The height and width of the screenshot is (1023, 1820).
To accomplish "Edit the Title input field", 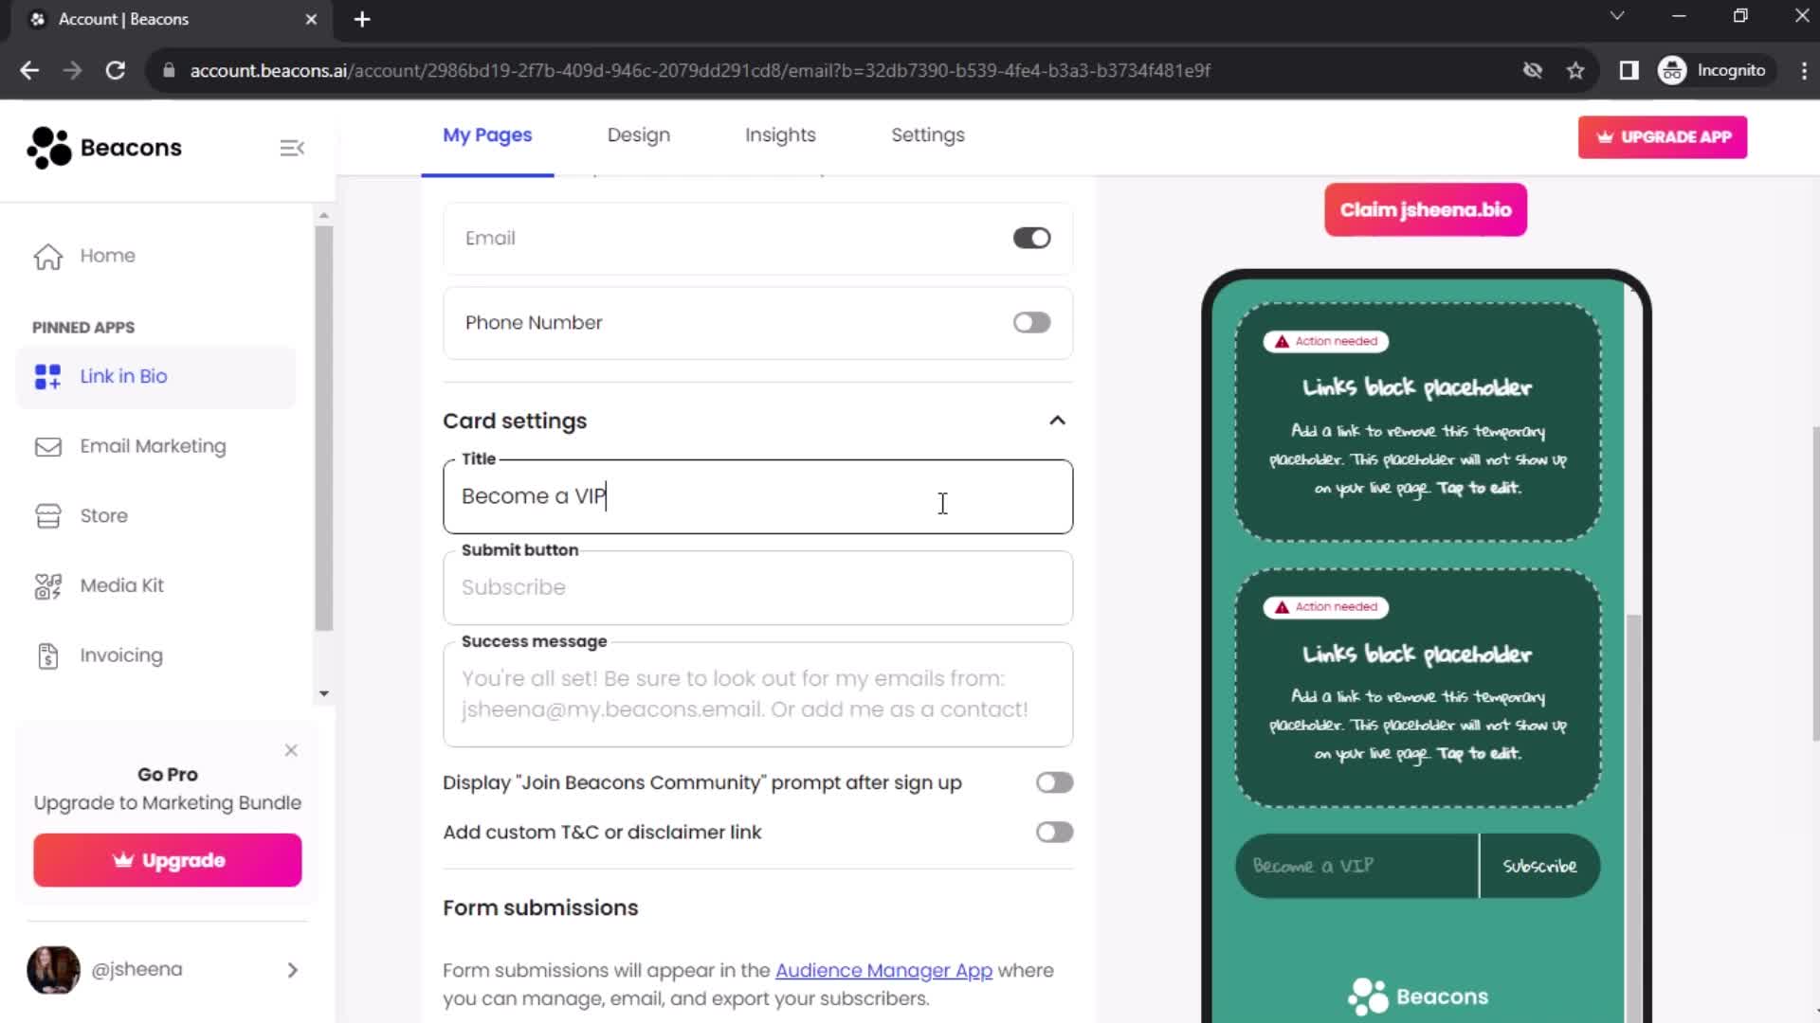I will tap(760, 498).
